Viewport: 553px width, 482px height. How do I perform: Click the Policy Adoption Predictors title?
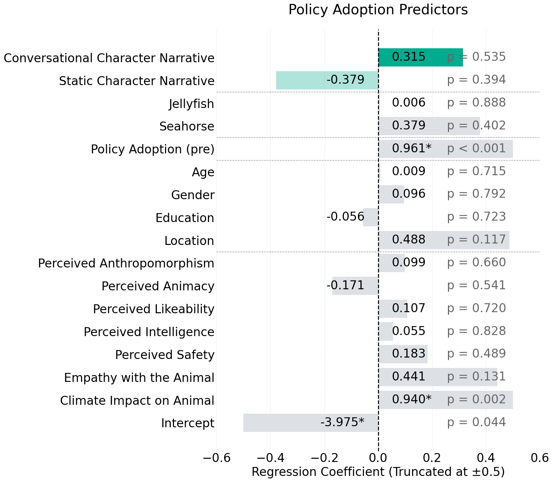coord(378,10)
